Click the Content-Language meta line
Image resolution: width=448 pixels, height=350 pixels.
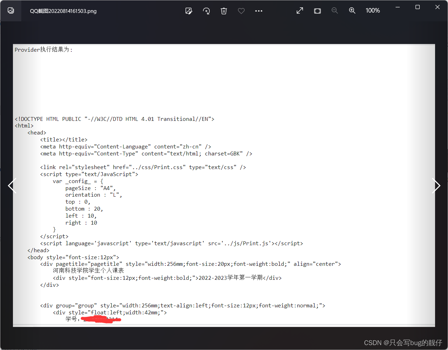[125, 146]
